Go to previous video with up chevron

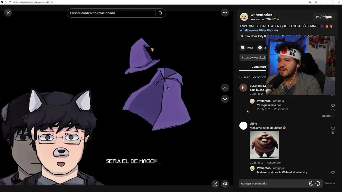click(225, 87)
